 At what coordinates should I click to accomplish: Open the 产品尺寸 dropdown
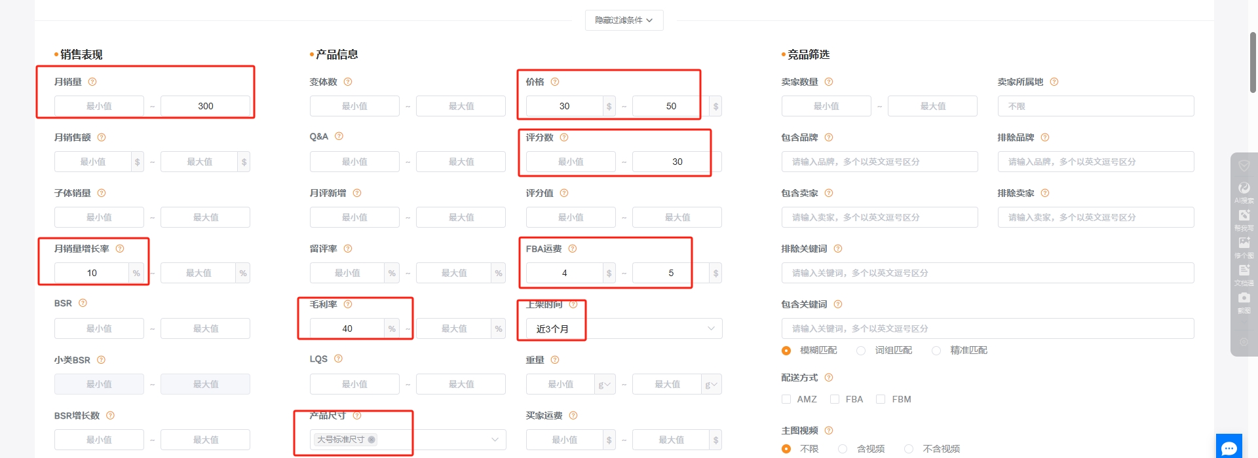[408, 440]
